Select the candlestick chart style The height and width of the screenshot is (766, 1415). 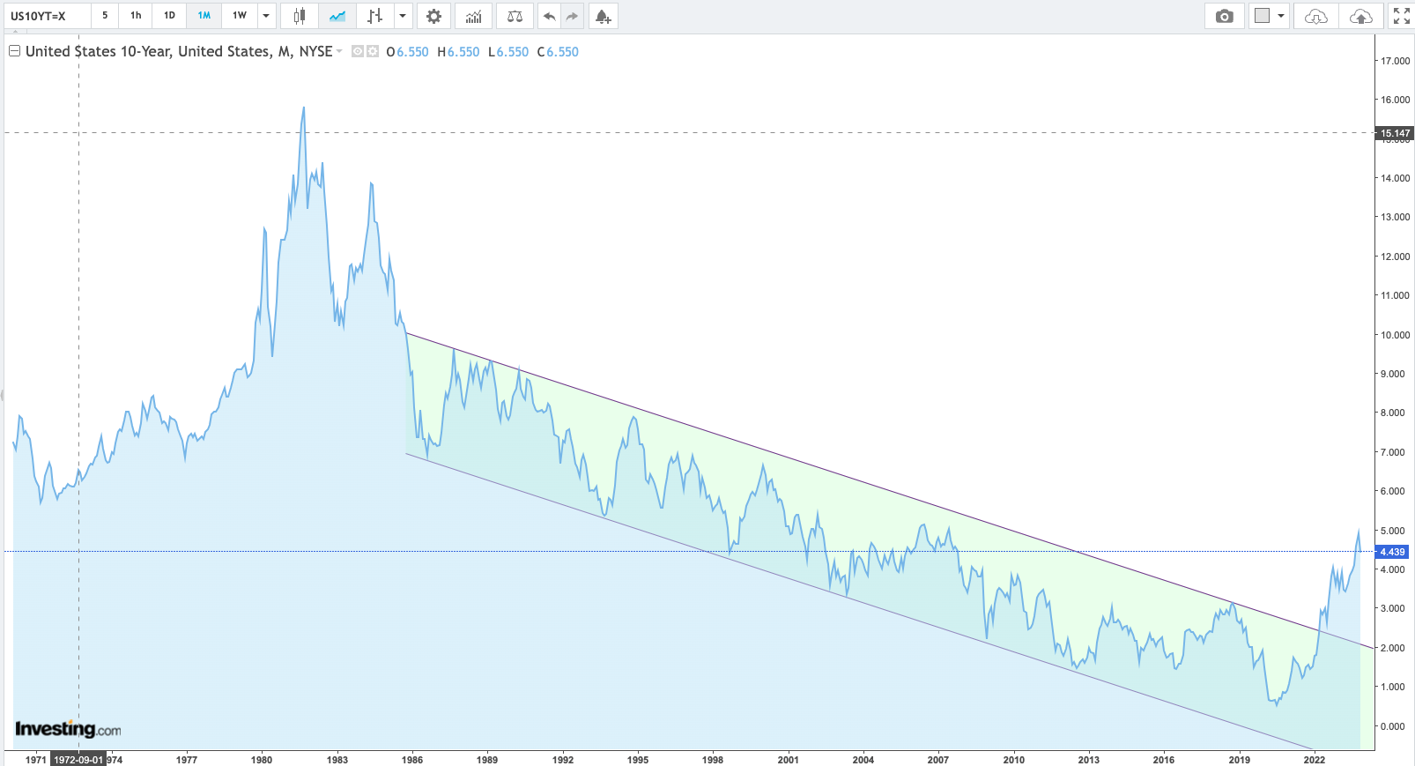click(x=300, y=16)
